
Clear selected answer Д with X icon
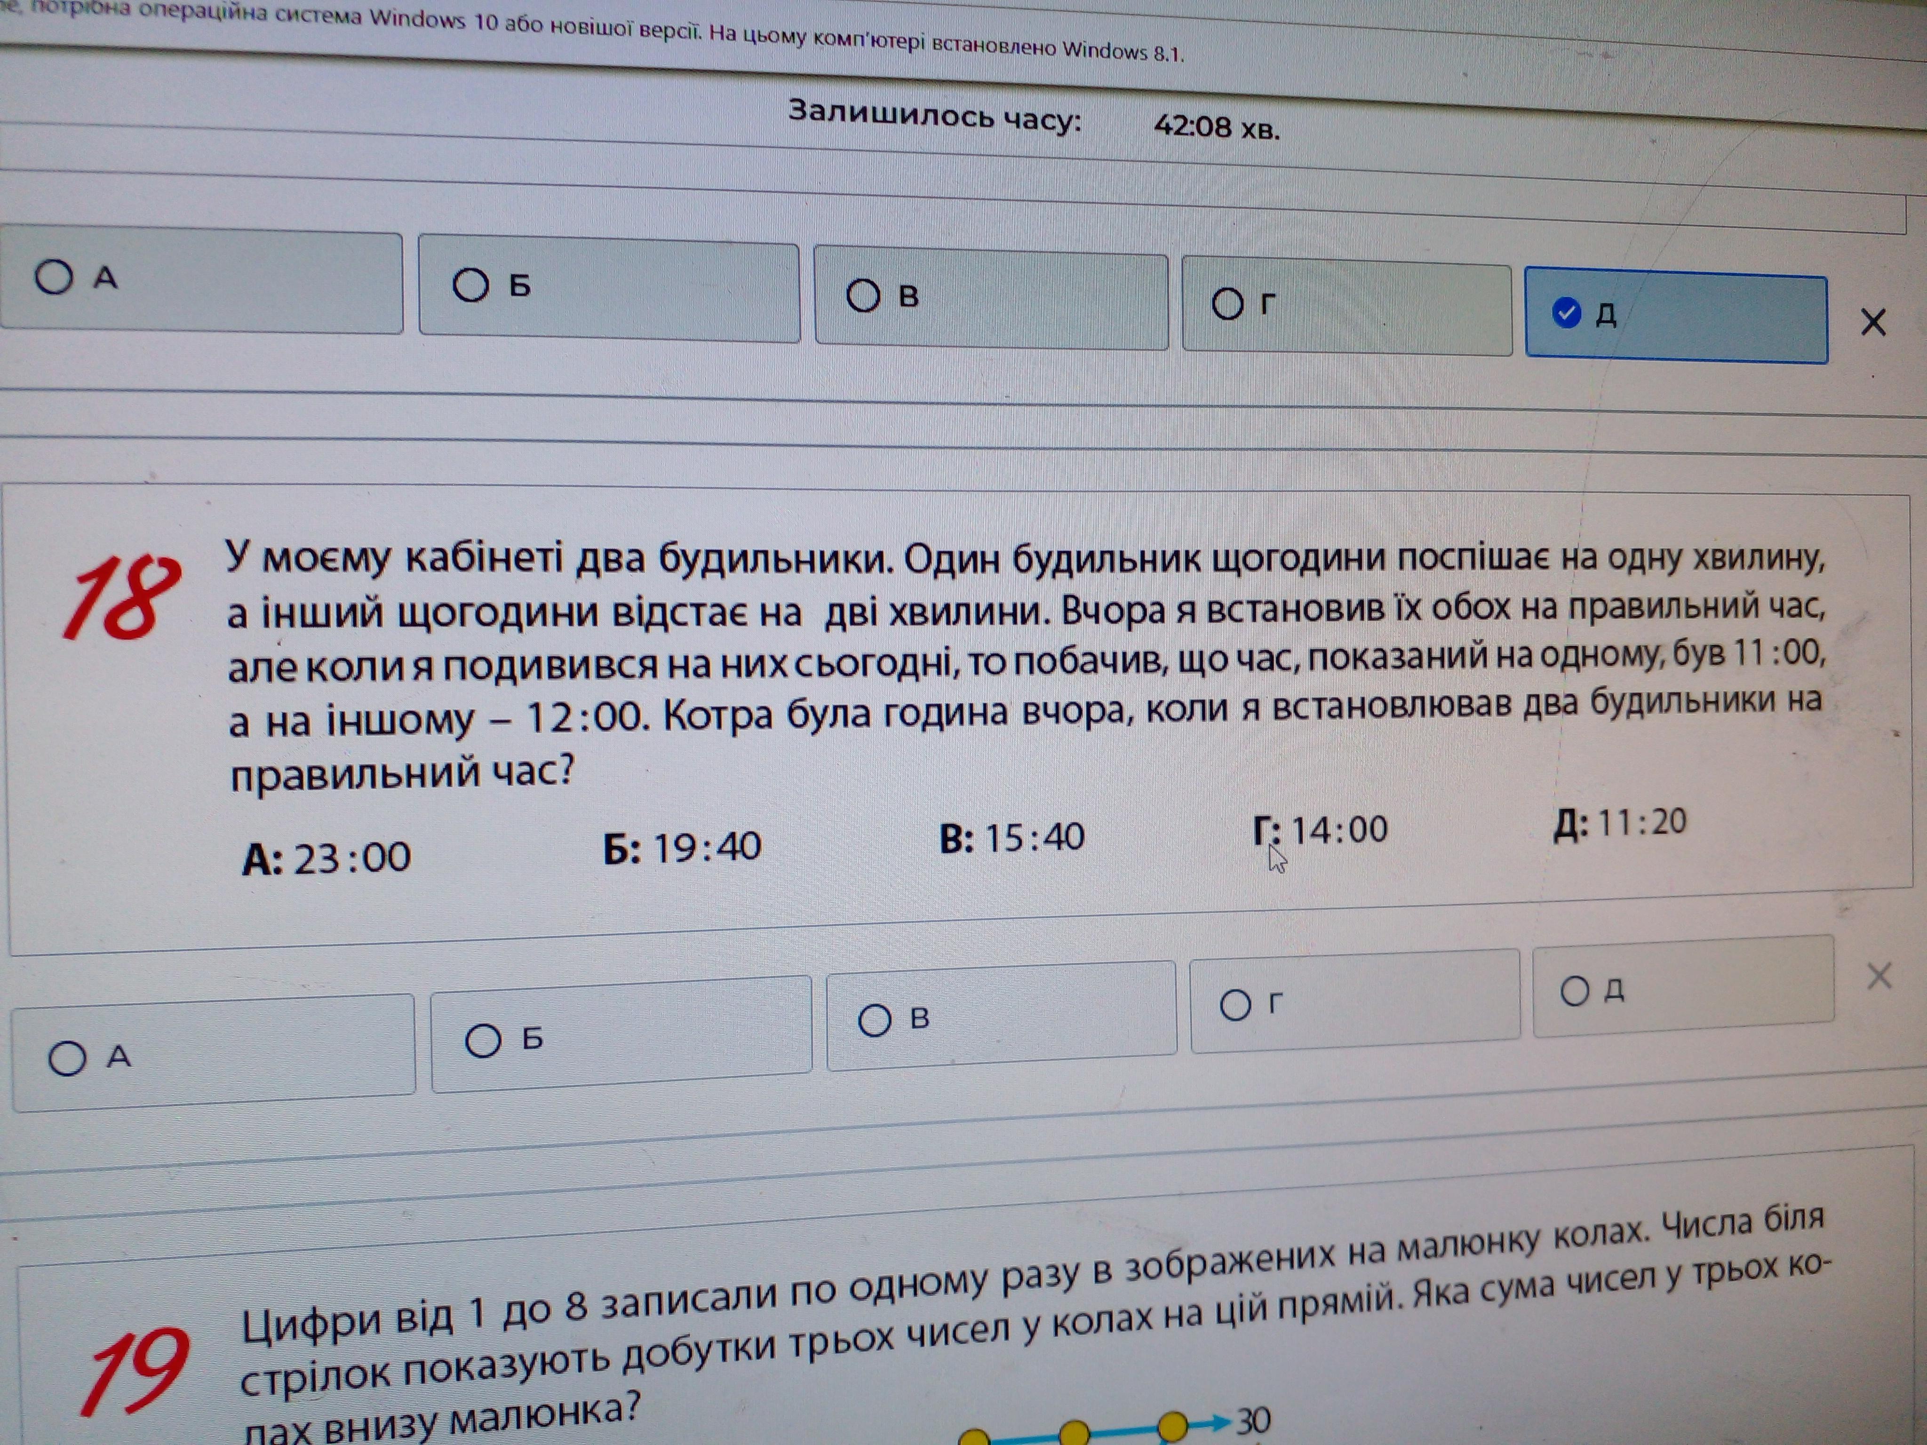(x=1872, y=323)
